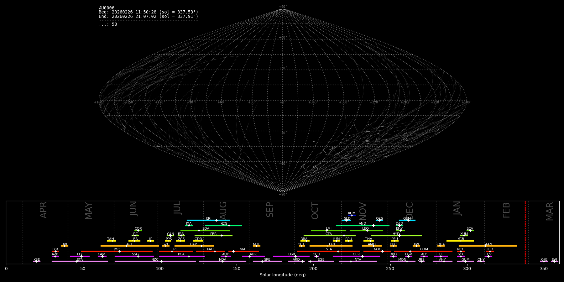Screen dimensions: 564x282
Task: Click the ARI shower label
Action: (x=129, y=244)
